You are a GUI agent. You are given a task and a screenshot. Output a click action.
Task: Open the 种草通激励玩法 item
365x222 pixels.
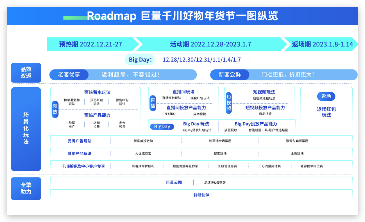pyautogui.click(x=72, y=102)
